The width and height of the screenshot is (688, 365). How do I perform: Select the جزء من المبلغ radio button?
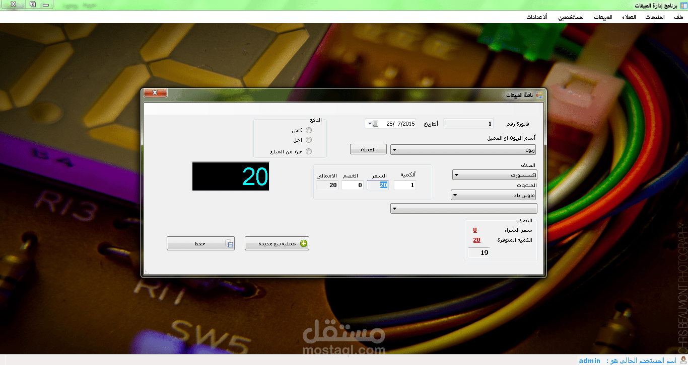[309, 151]
